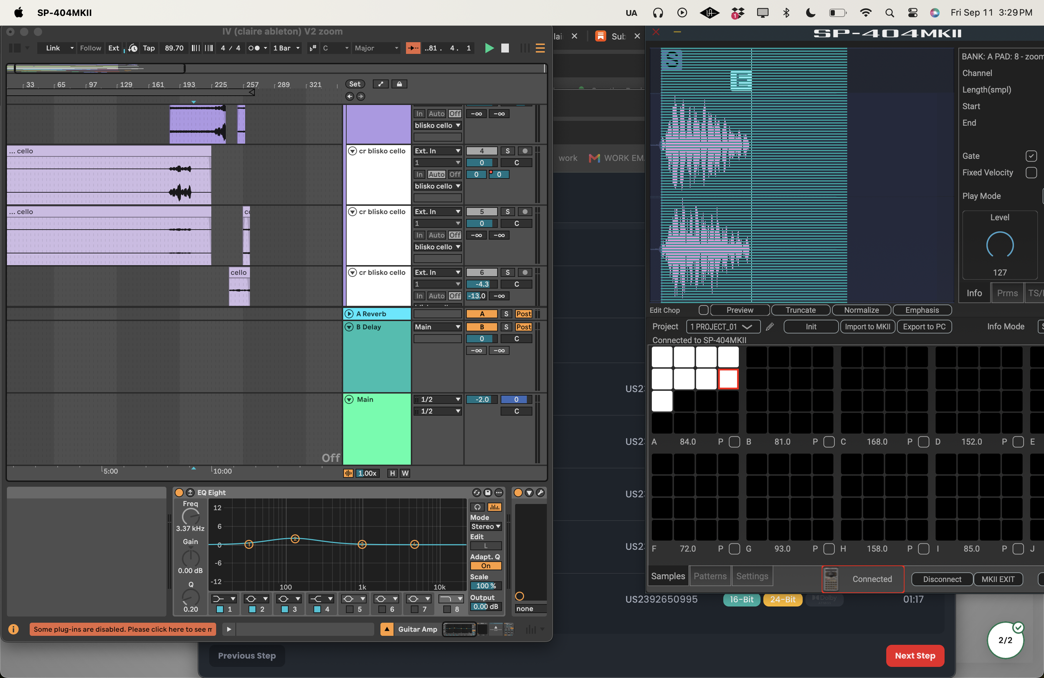
Task: Click the SP-404 device icon beside Connected
Action: point(831,579)
